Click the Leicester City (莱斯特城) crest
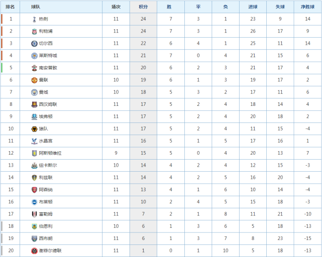322x257 pixels. click(34, 55)
